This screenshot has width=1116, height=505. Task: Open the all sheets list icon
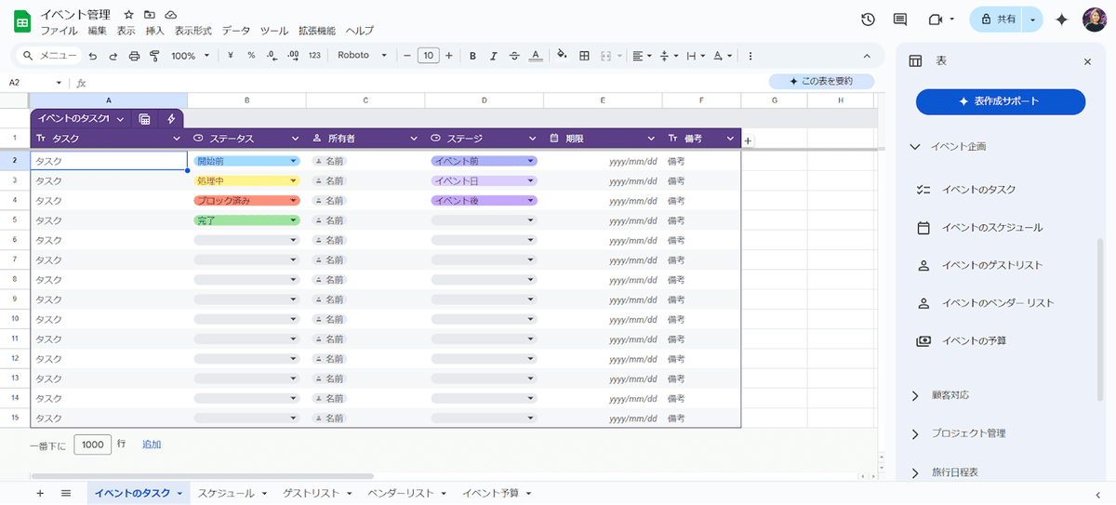(x=66, y=493)
